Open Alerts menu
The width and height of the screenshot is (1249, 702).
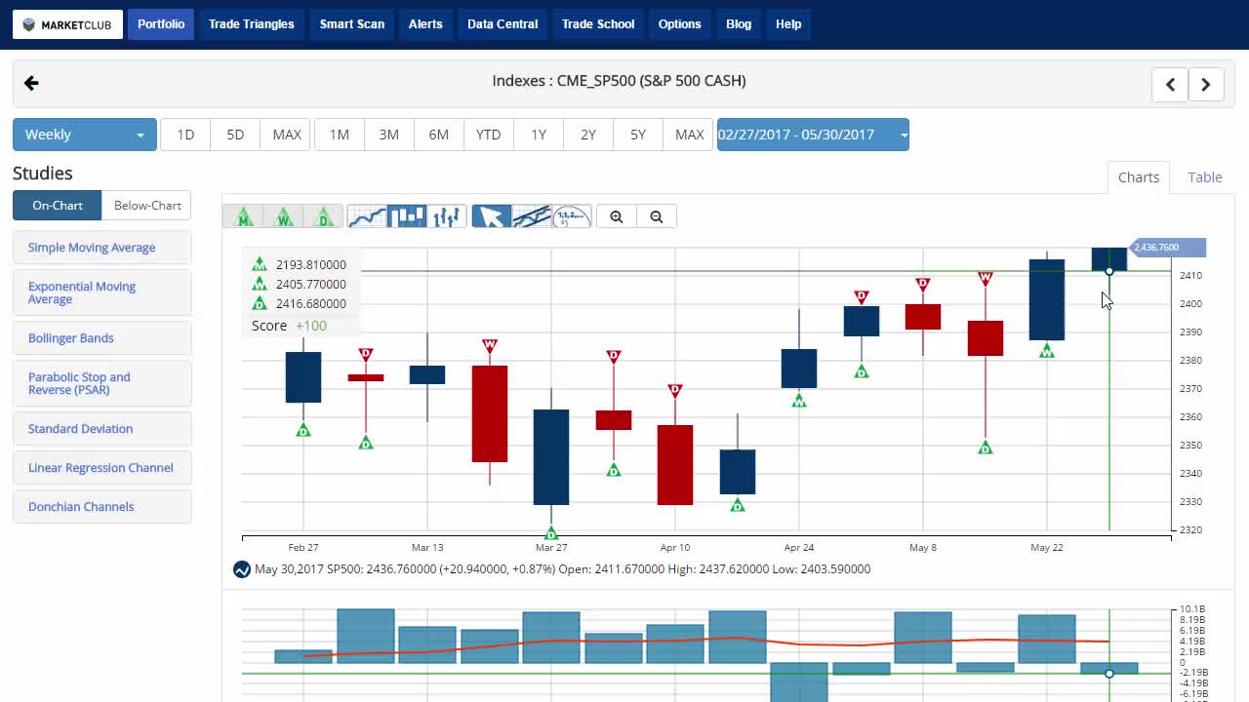[425, 24]
